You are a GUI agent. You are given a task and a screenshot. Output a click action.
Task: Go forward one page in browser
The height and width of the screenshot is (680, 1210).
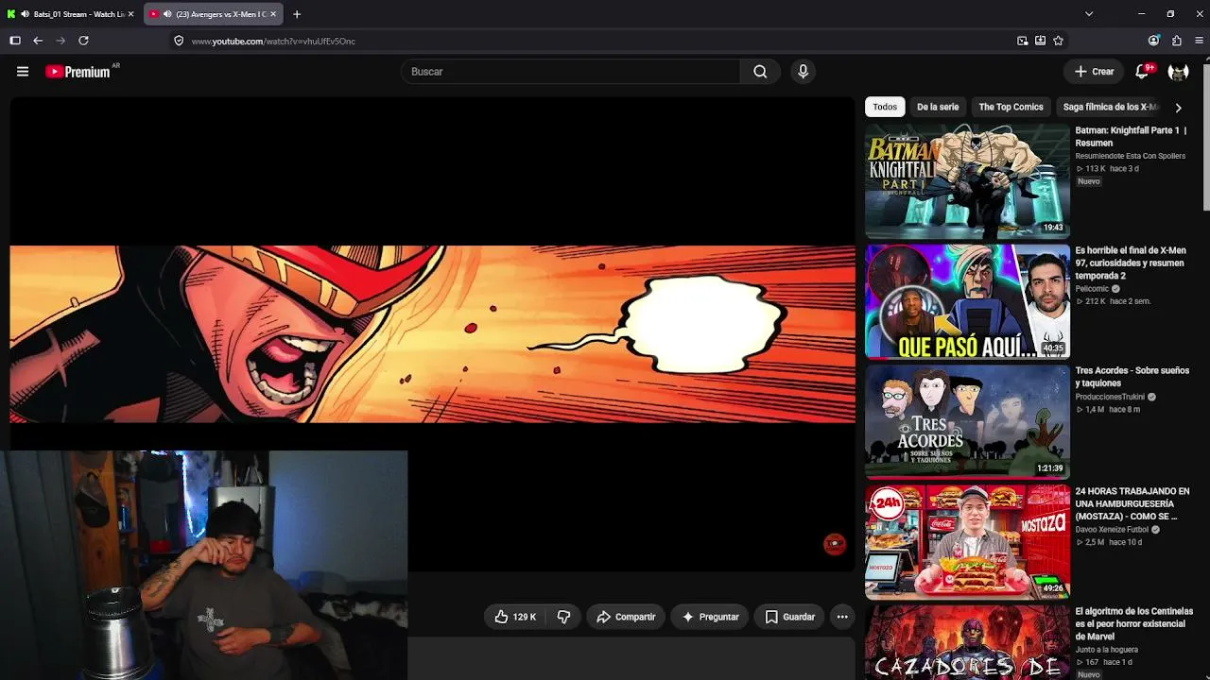click(60, 41)
